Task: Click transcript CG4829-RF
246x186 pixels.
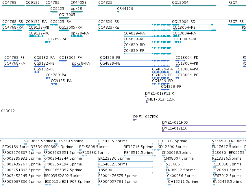Action: click(134, 51)
